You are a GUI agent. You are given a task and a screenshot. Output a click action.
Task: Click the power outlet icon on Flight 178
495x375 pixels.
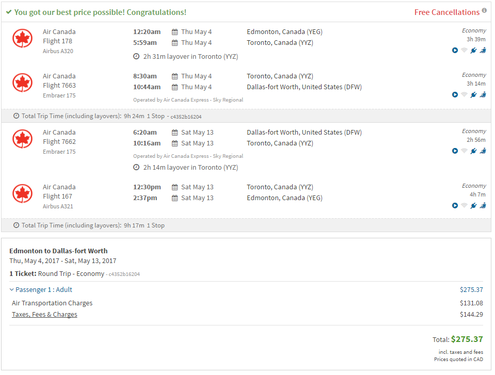(473, 51)
